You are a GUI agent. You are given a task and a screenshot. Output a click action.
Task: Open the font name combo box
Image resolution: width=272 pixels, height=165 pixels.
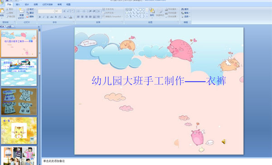46,11
